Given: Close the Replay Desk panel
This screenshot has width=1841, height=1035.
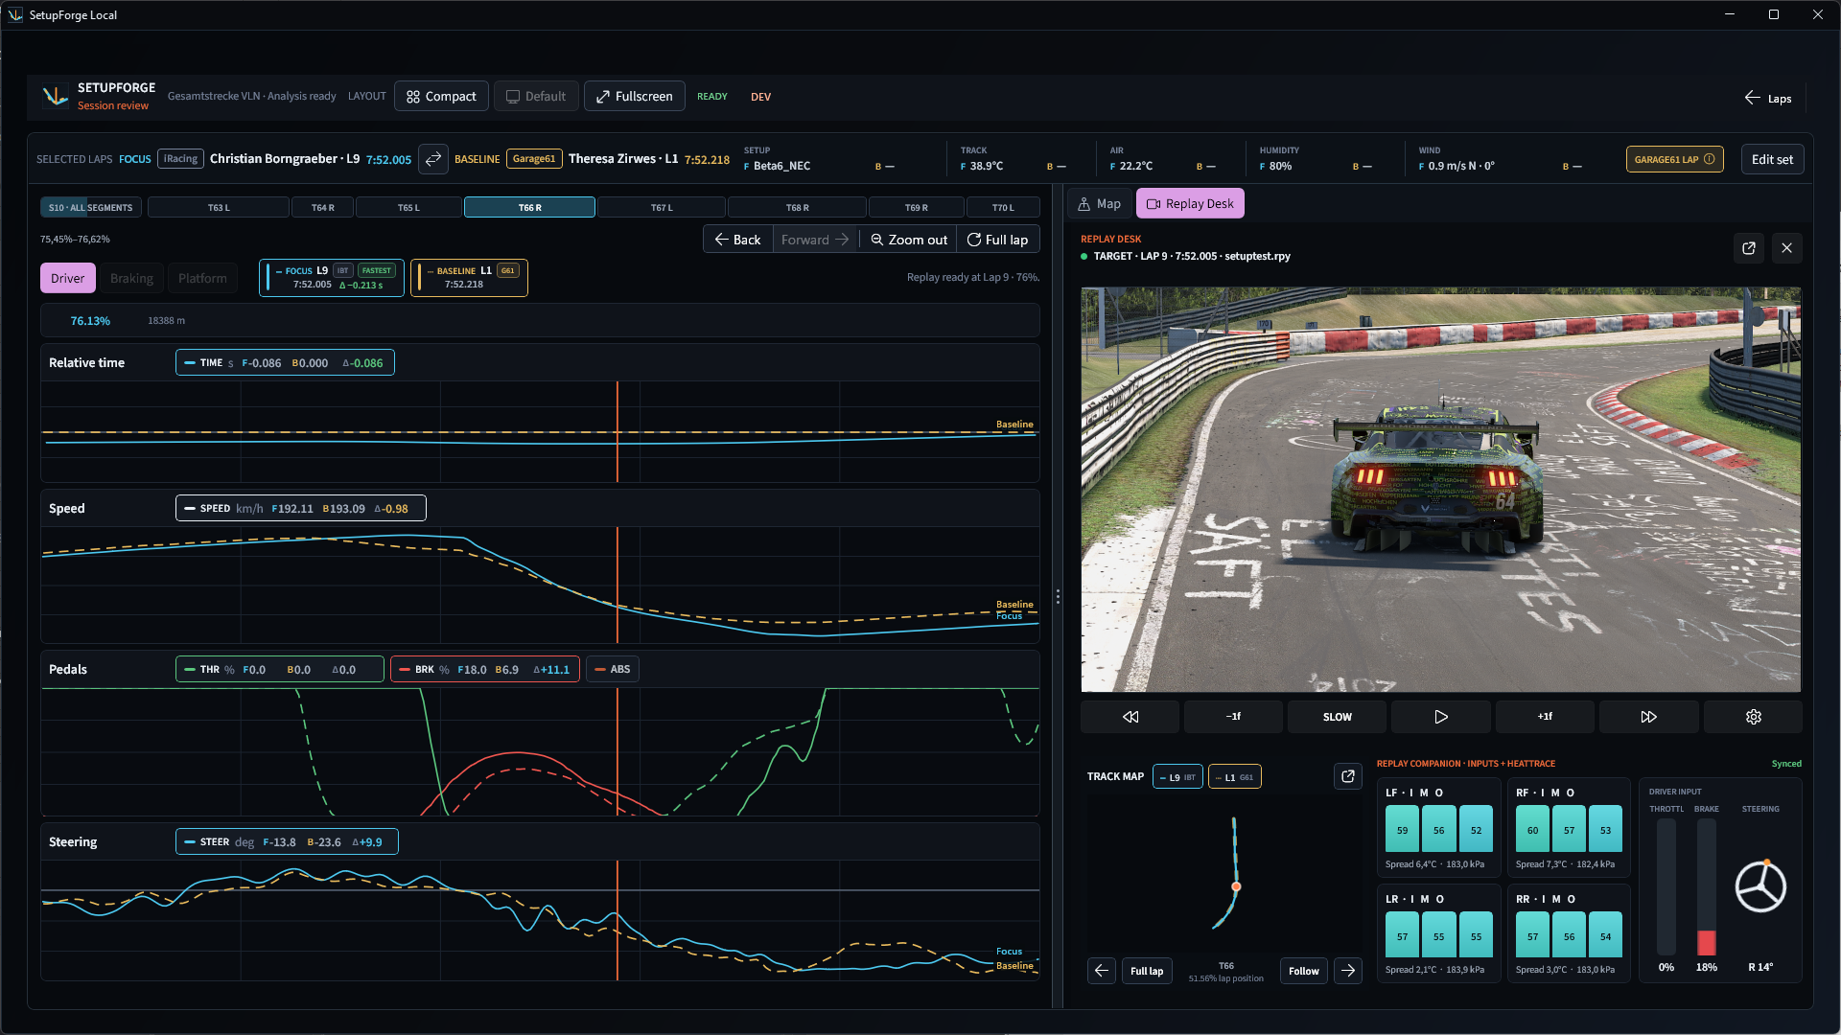Looking at the screenshot, I should (1787, 248).
